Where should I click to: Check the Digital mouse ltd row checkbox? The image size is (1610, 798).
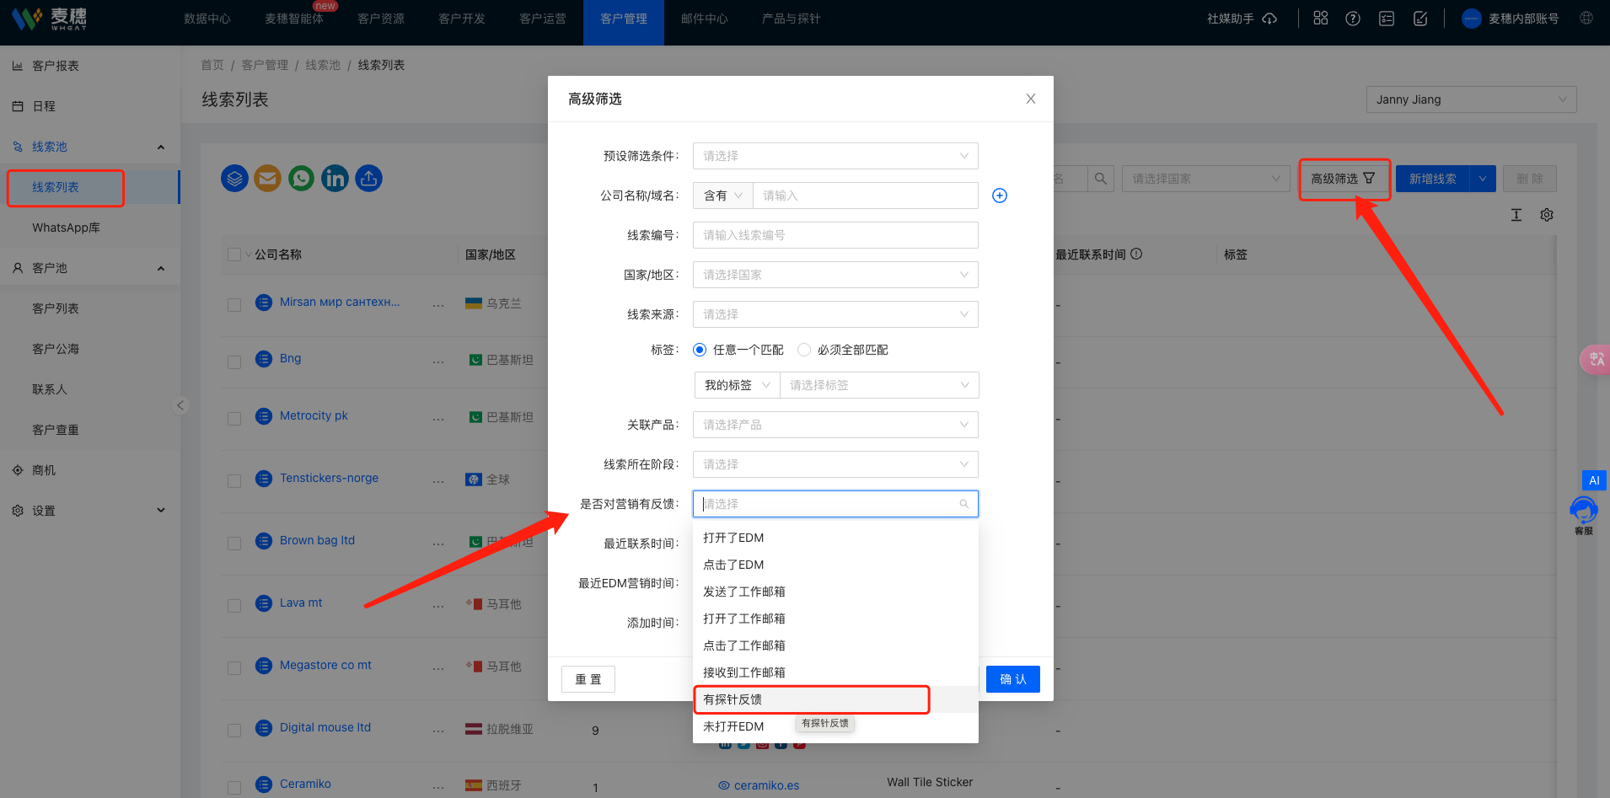[x=234, y=731]
